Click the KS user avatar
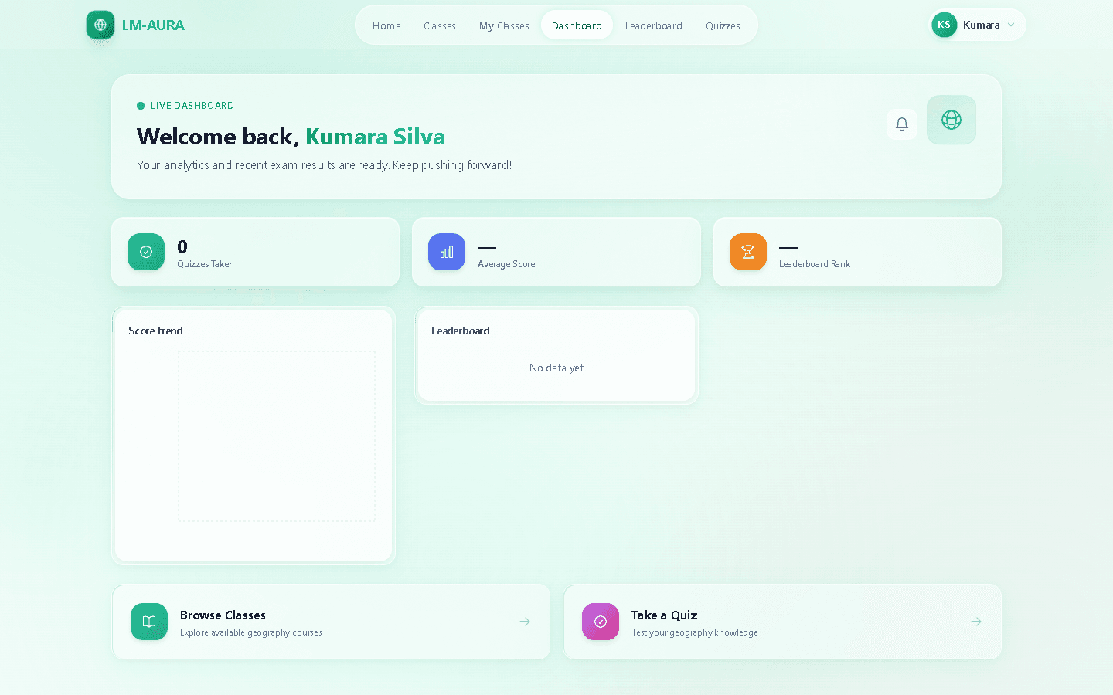1113x695 pixels. click(x=945, y=25)
